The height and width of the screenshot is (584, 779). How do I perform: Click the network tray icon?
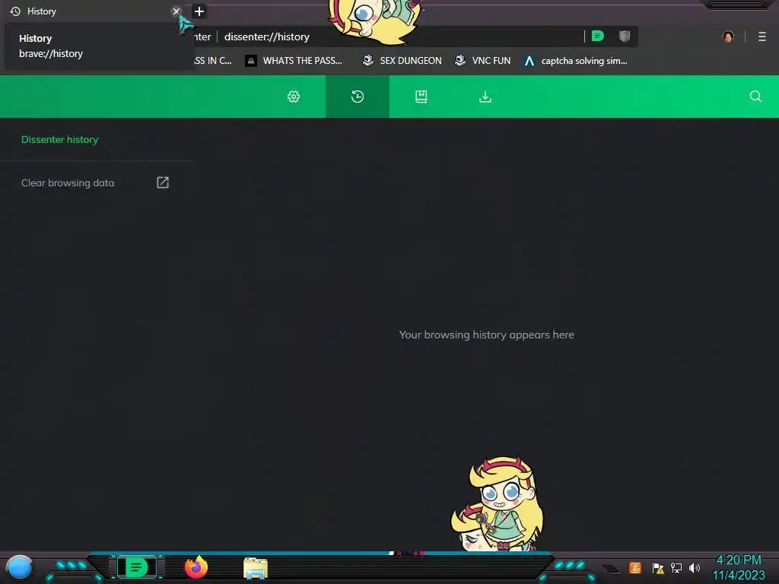(x=676, y=567)
